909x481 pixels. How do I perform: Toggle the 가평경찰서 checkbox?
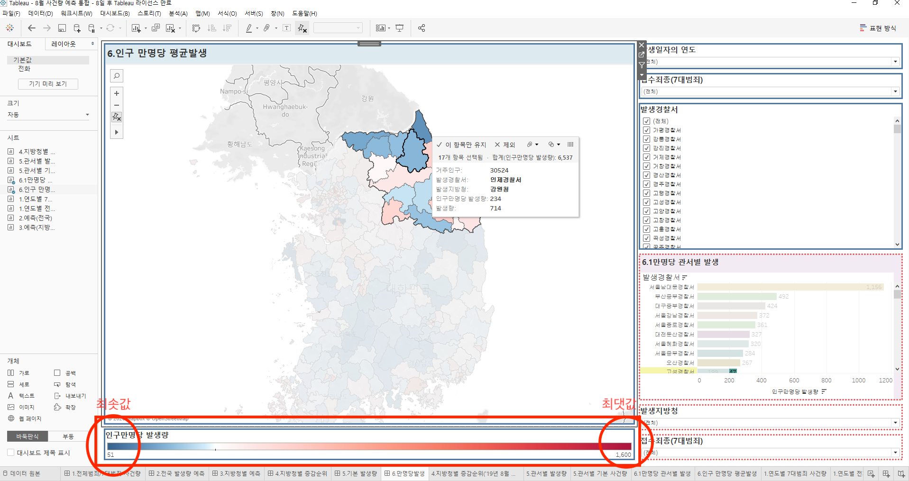646,130
